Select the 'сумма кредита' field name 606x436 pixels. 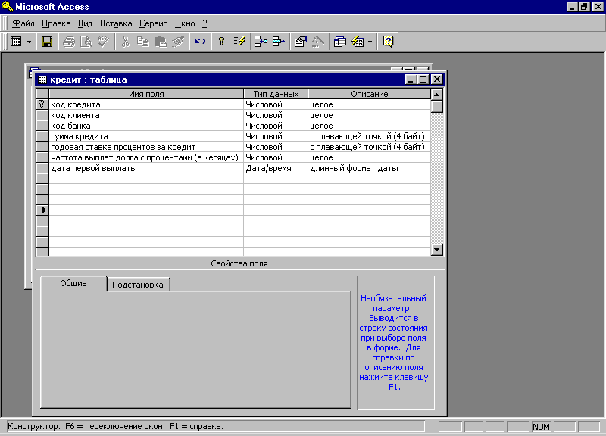point(146,136)
